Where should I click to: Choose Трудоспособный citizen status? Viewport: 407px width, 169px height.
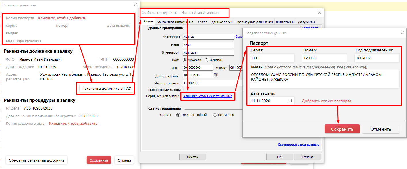[x=178, y=115]
